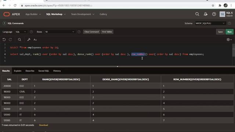This screenshot has height=132, width=235.
Task: Click the browser address bar URL
Action: tap(58, 5)
